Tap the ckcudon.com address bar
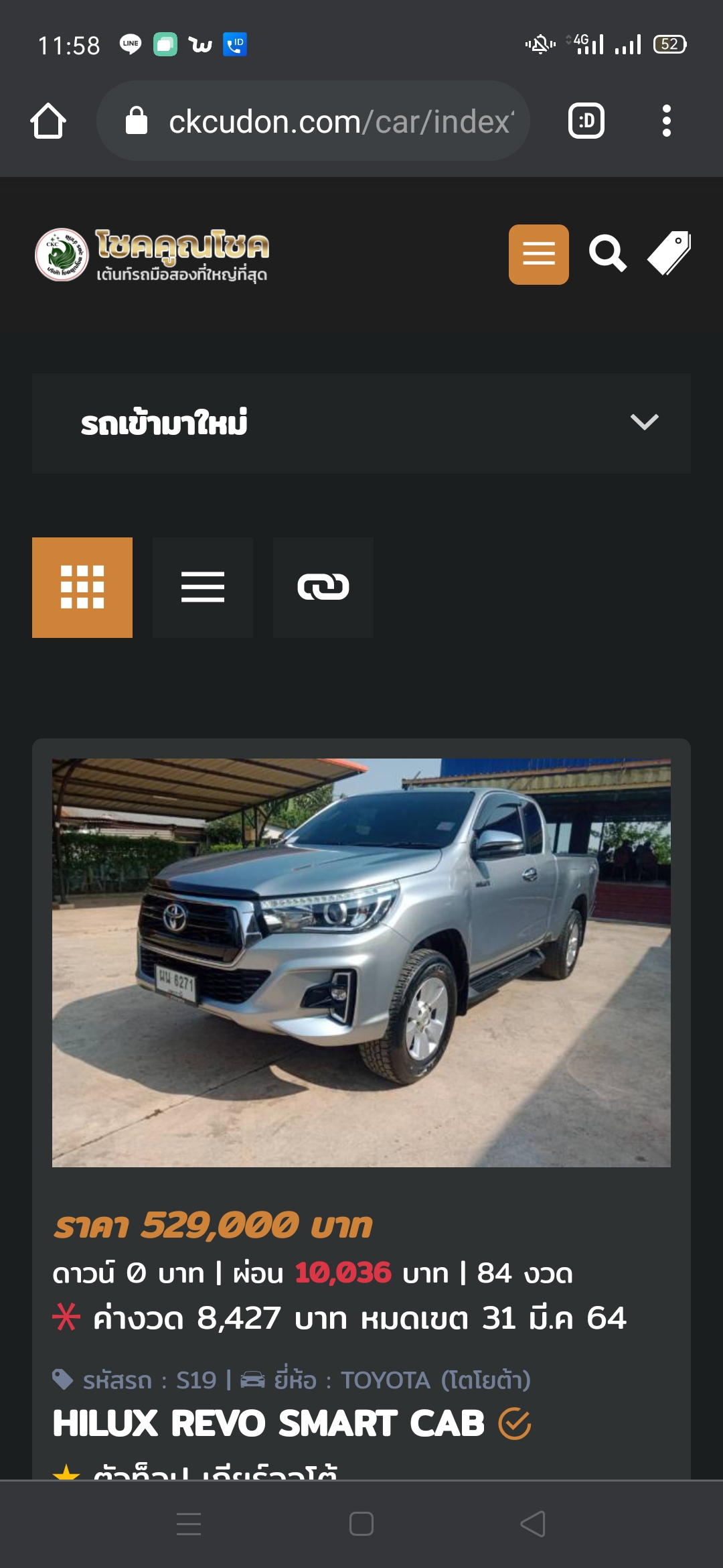 point(313,121)
